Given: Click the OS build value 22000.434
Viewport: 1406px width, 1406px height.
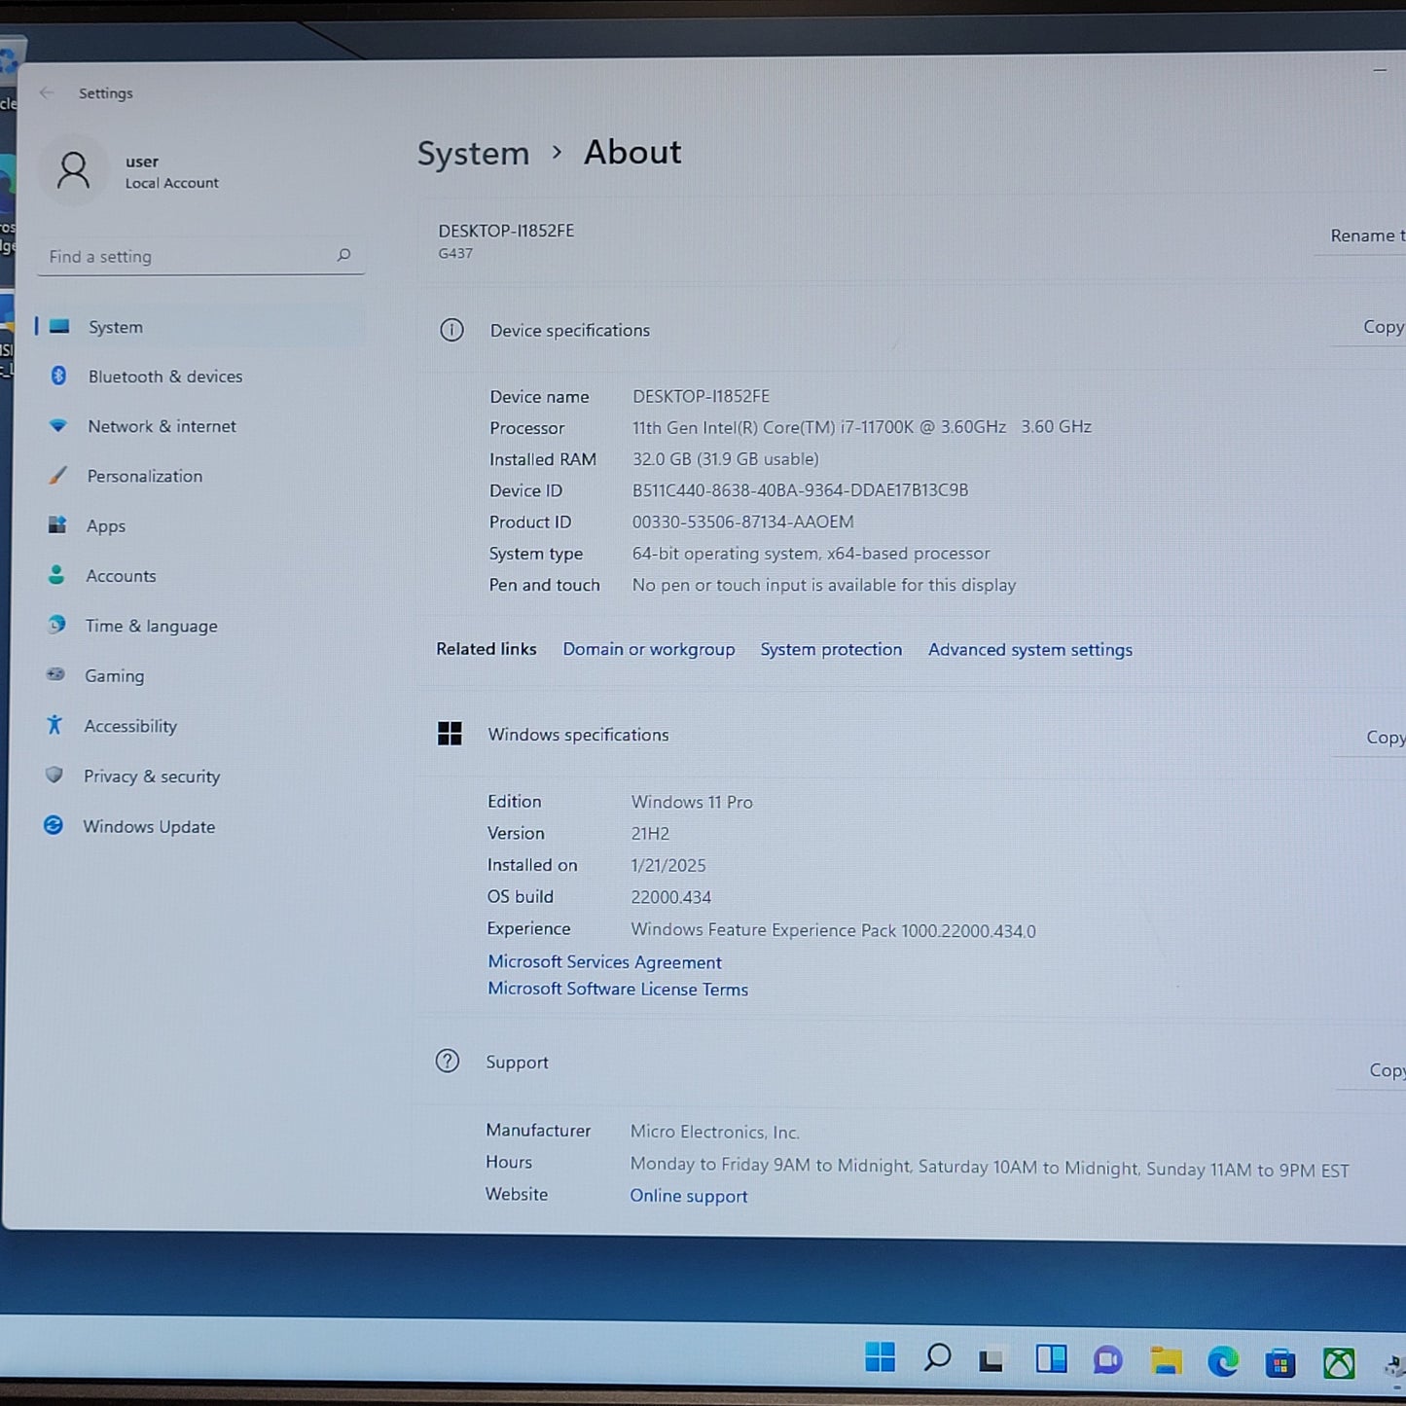Looking at the screenshot, I should tap(671, 897).
